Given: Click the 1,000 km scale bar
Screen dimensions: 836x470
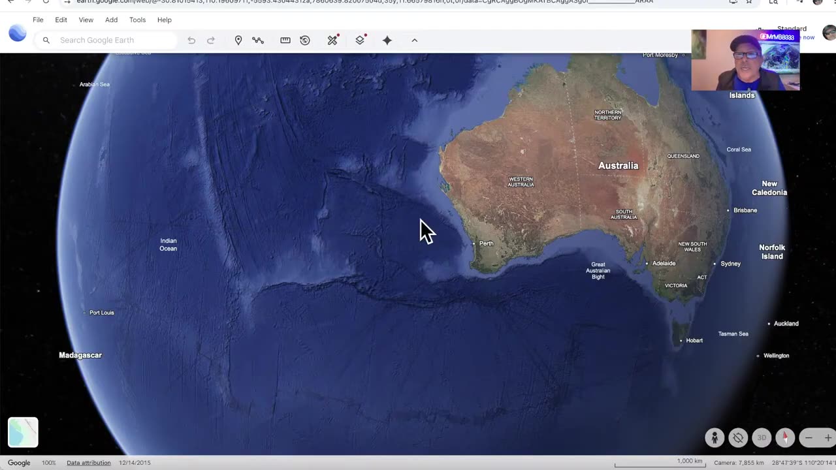Looking at the screenshot, I should coord(660,463).
